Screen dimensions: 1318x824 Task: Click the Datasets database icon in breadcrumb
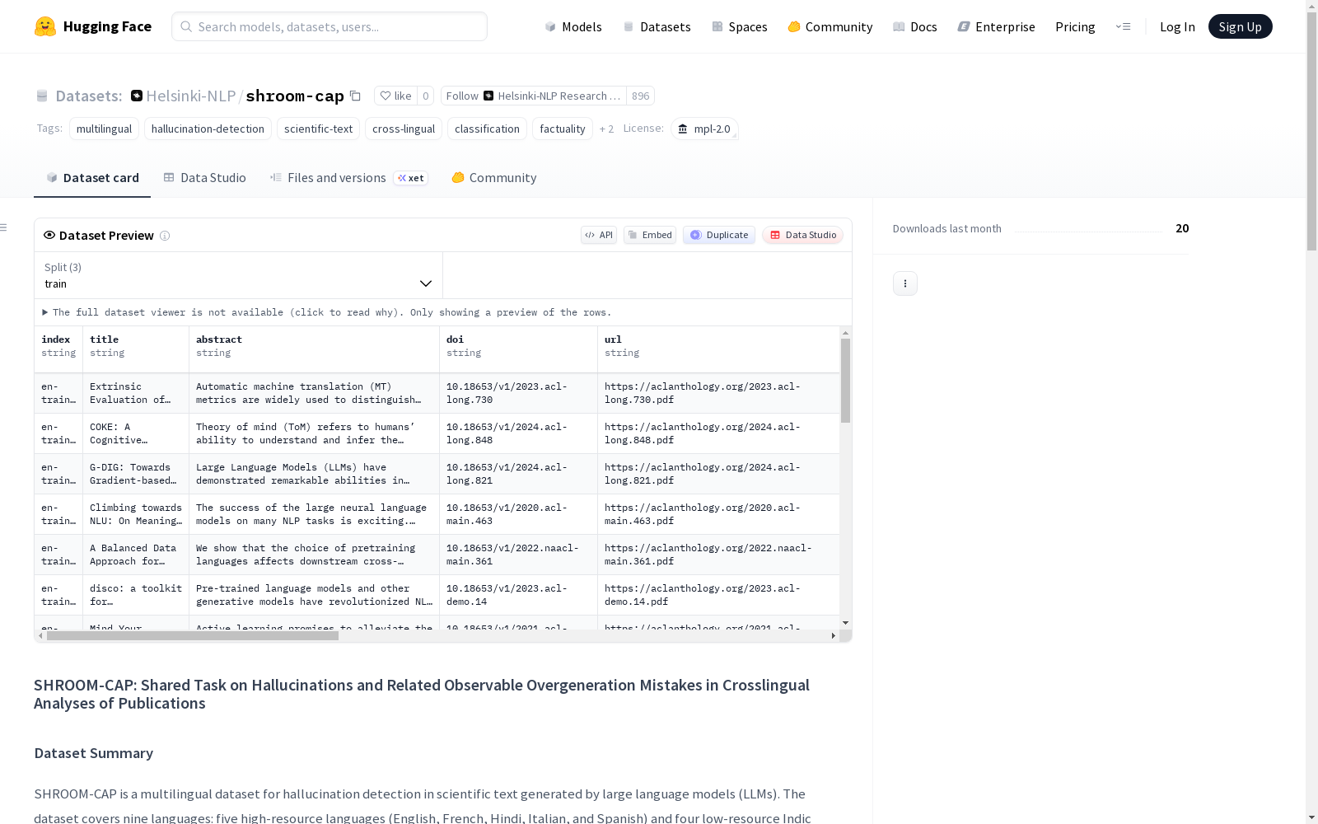click(x=42, y=96)
